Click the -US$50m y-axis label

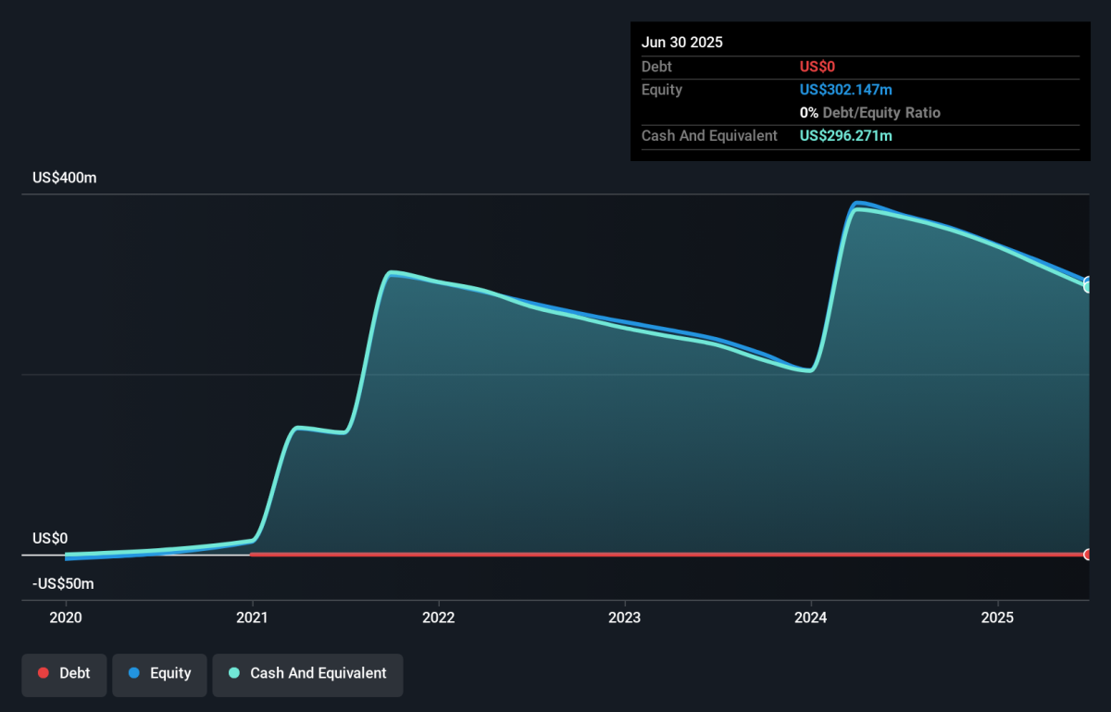(64, 584)
